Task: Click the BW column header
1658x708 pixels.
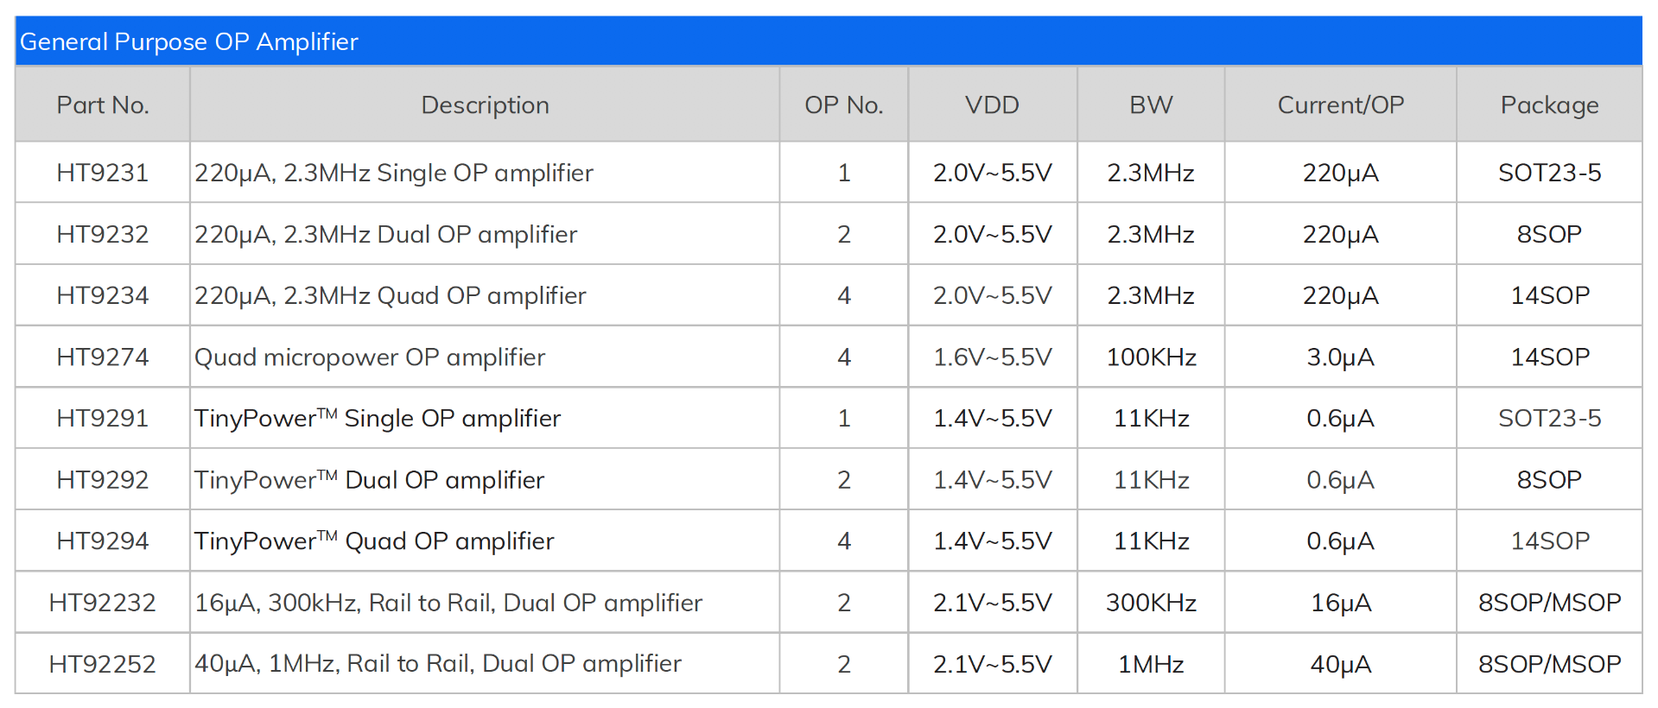Action: pyautogui.click(x=1151, y=105)
